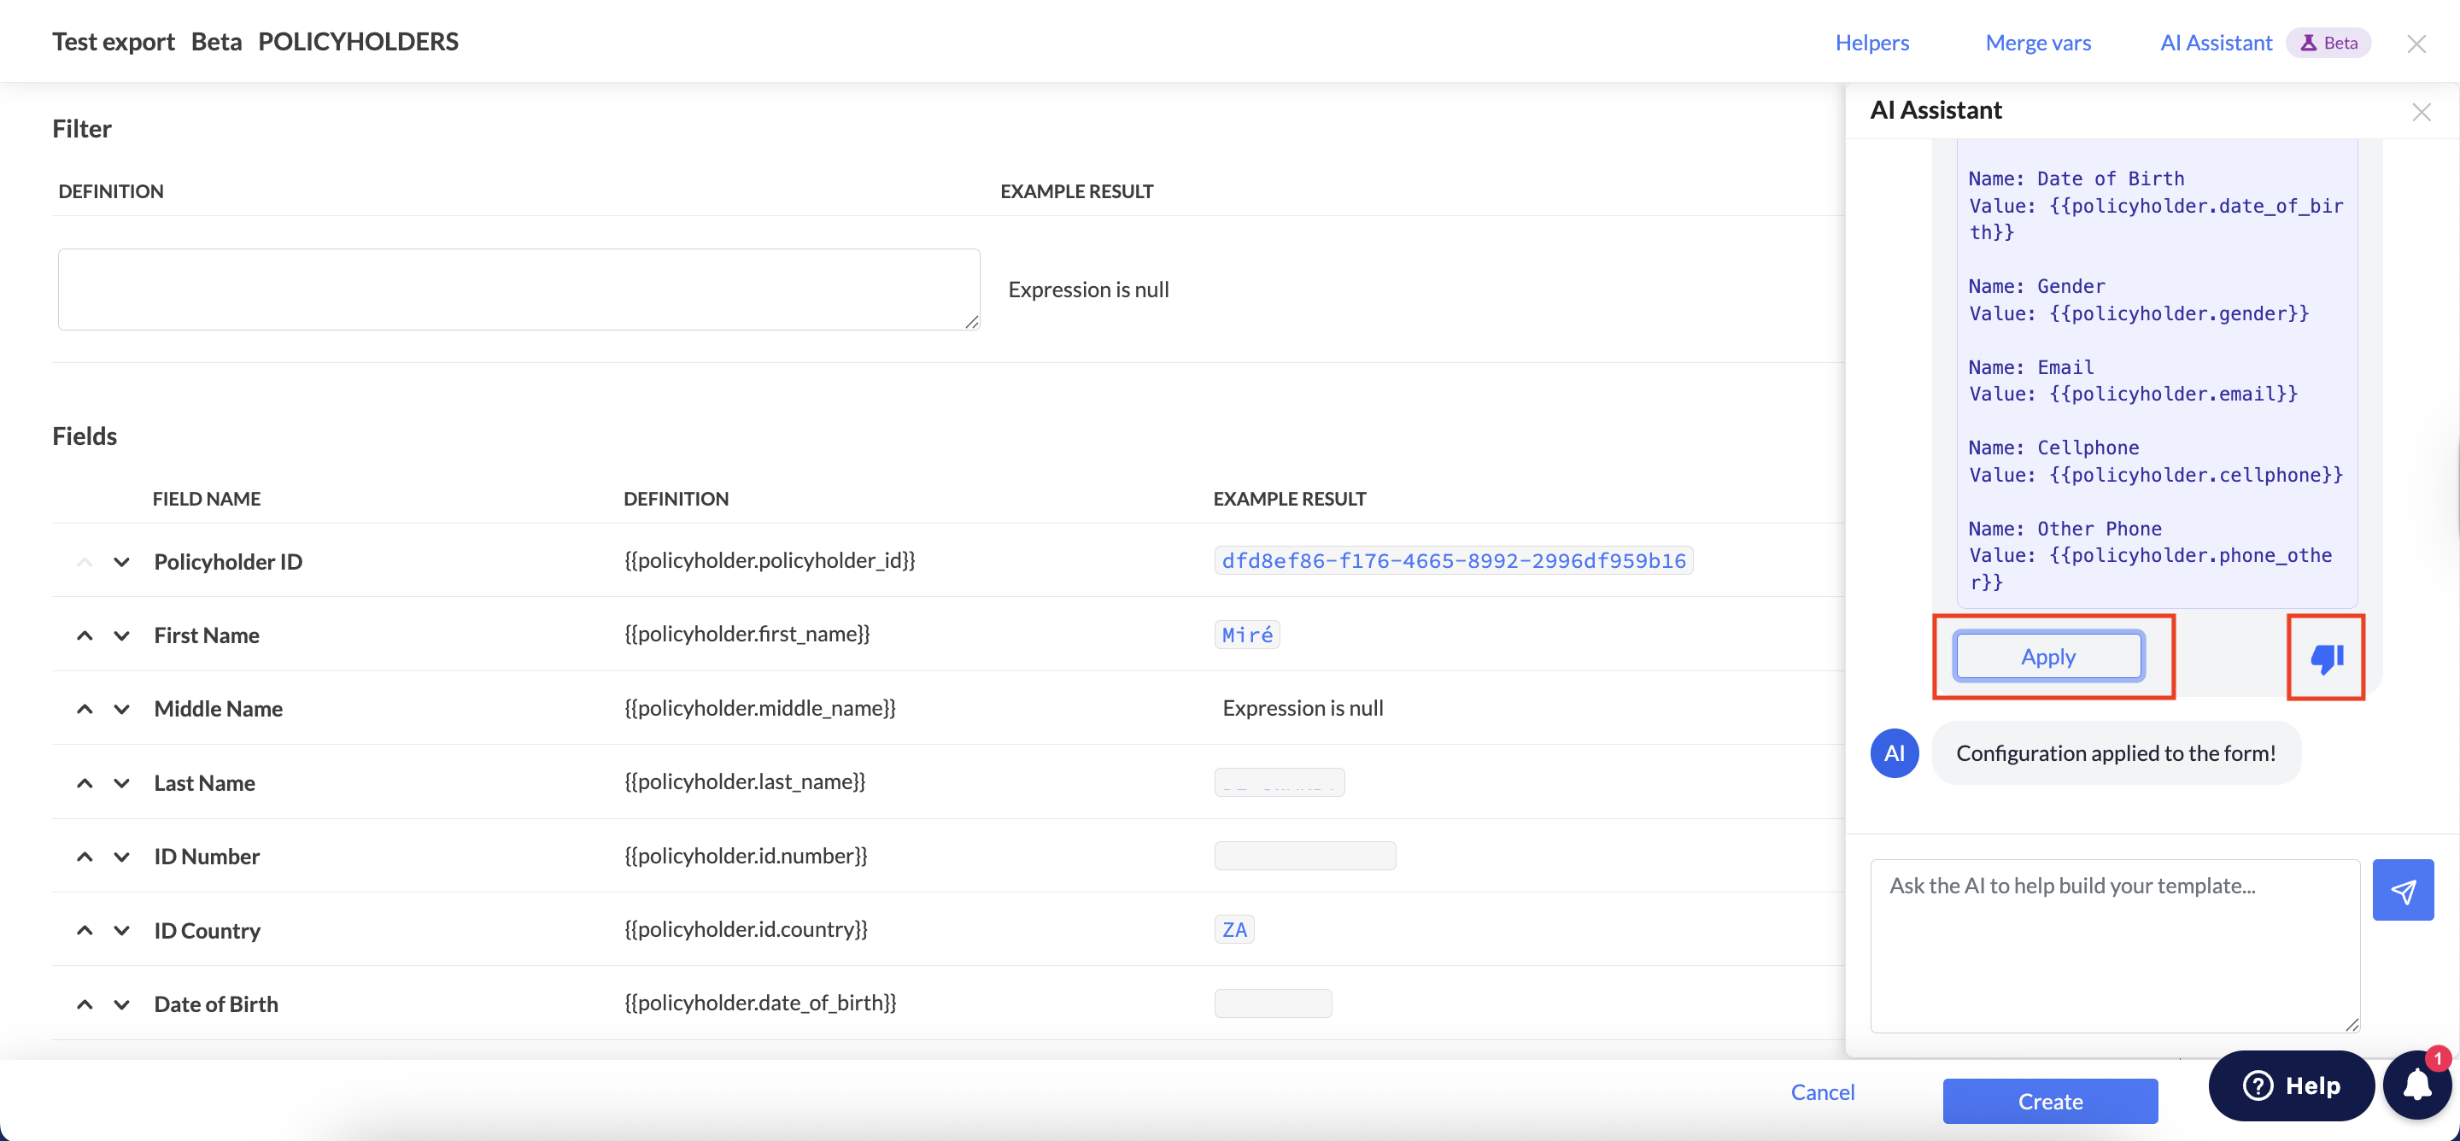2460x1141 pixels.
Task: Open the Help widget
Action: [x=2292, y=1085]
